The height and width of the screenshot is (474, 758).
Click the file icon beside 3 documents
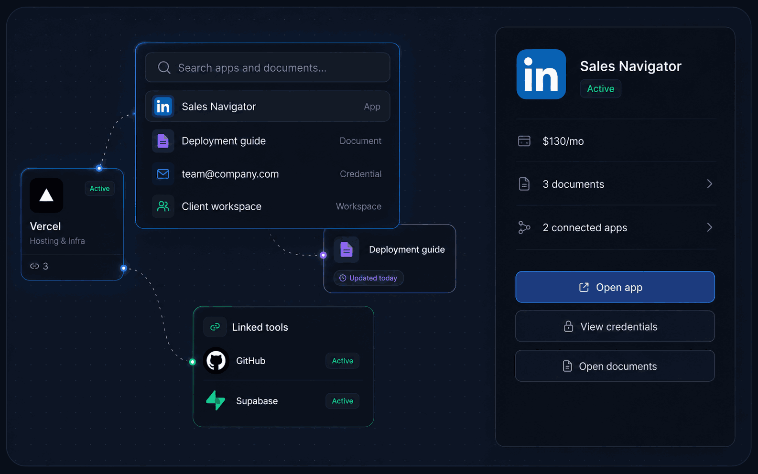point(524,184)
